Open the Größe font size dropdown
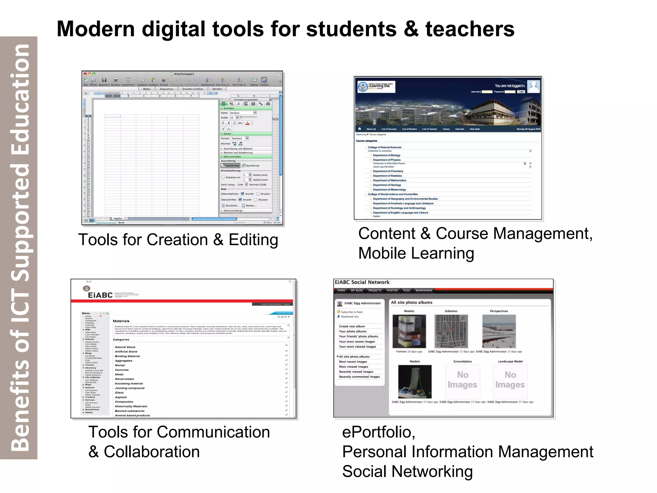 [x=237, y=117]
